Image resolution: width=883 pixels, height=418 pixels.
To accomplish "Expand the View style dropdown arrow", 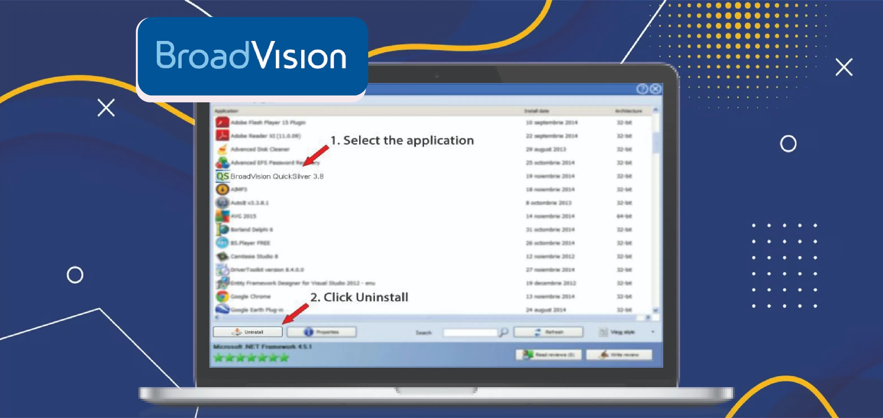I will point(653,332).
